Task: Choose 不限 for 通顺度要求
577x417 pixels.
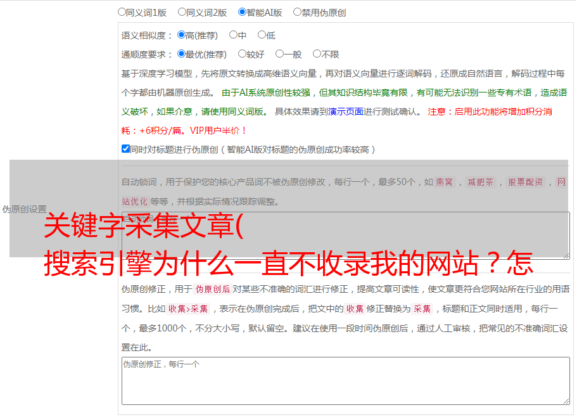Action: coord(317,54)
